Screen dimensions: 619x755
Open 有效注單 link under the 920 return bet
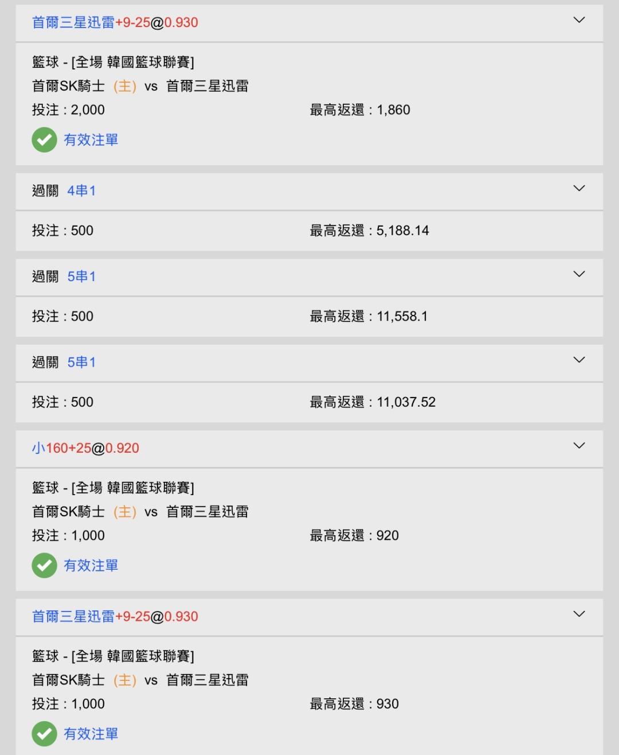pyautogui.click(x=91, y=566)
